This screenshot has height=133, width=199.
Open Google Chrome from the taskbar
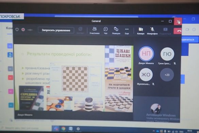tap(63, 129)
